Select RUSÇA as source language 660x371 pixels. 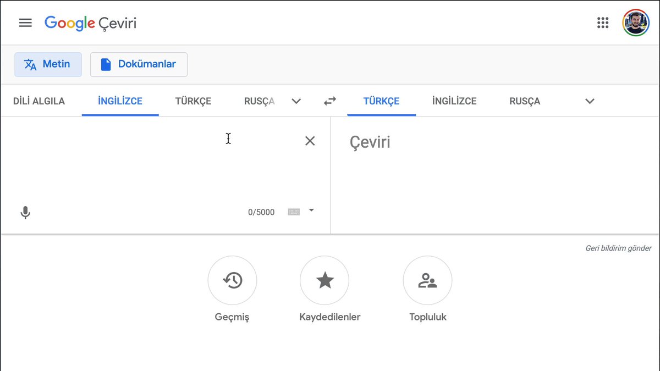click(260, 101)
